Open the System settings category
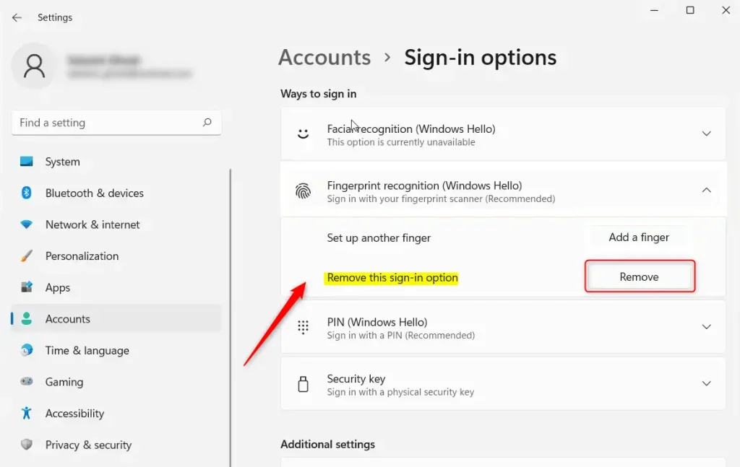The image size is (740, 467). point(62,162)
